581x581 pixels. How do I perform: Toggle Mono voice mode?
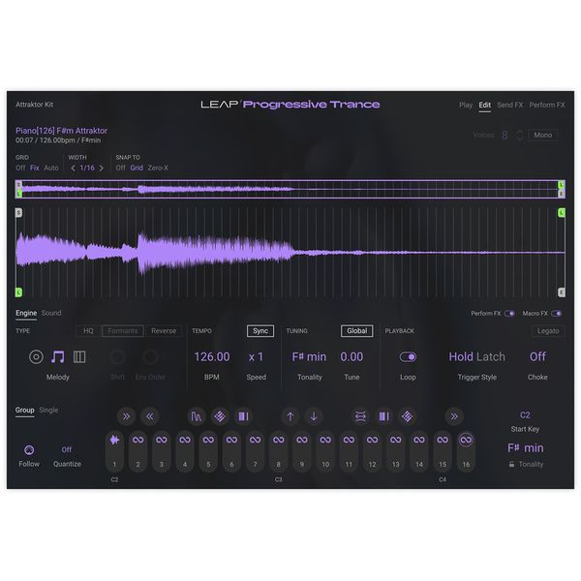pos(543,135)
